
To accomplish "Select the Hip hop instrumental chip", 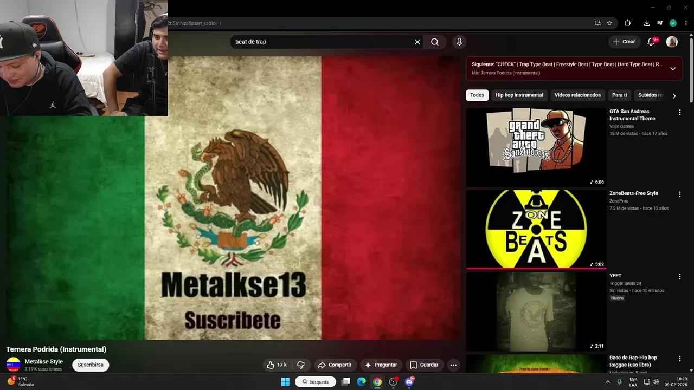I will pos(519,95).
